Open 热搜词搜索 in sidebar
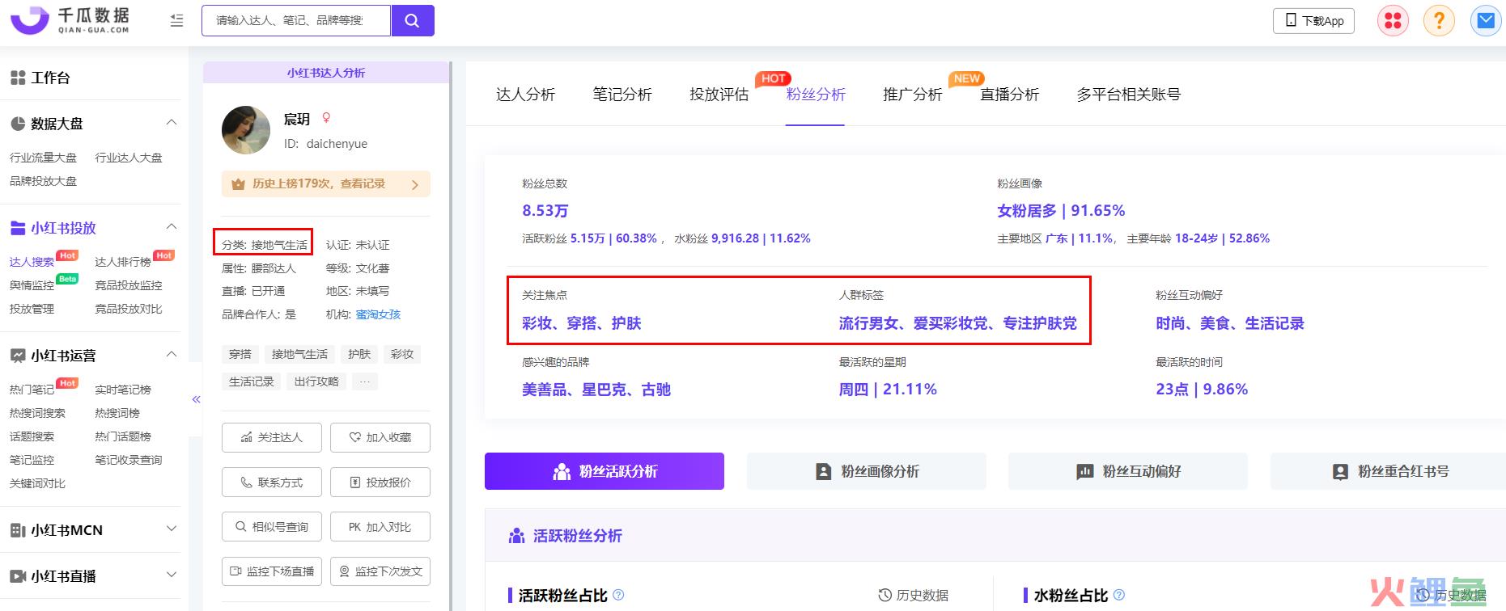Screen dimensions: 1506x611 click(37, 413)
